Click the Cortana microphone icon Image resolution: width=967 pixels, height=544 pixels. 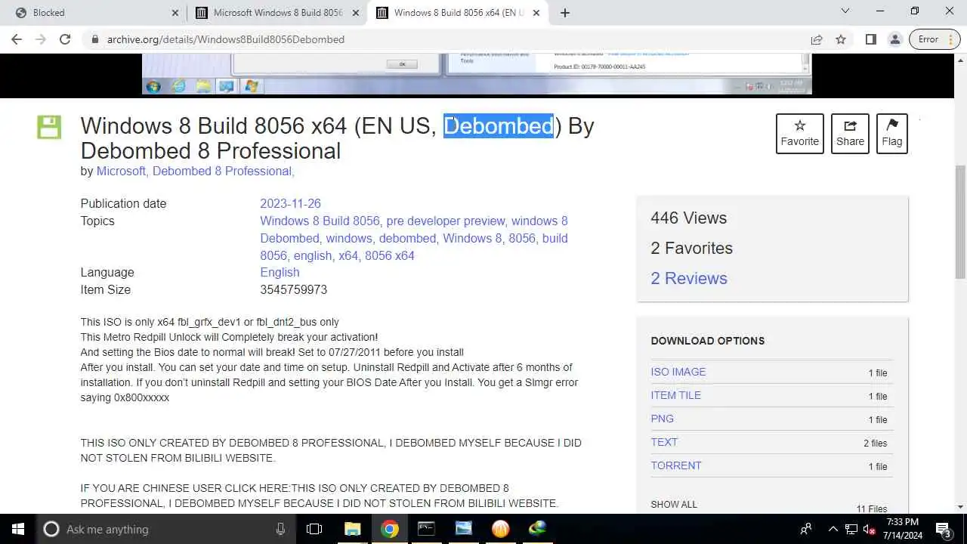tap(280, 529)
